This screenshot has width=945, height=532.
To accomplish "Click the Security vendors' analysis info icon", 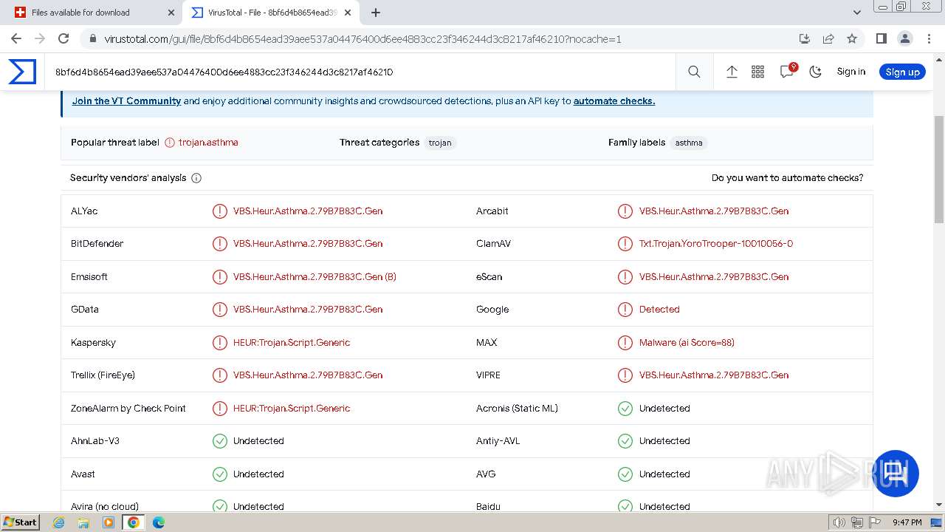I will [196, 178].
